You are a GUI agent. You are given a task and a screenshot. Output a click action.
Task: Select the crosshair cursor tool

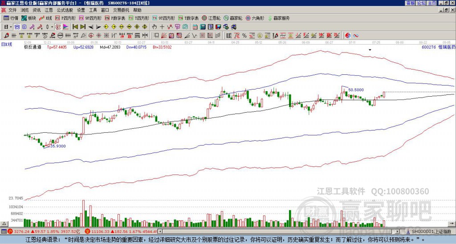(x=162, y=27)
